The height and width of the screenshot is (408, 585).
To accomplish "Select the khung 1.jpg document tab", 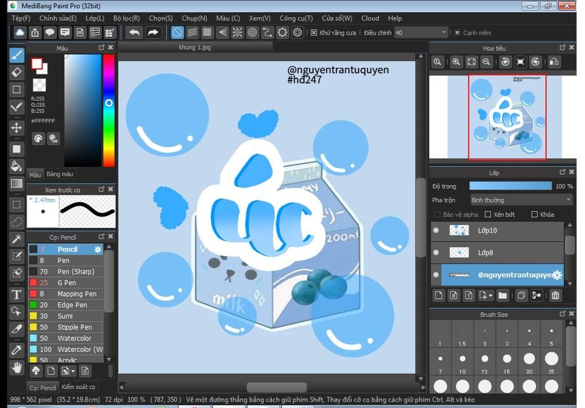I will pyautogui.click(x=195, y=47).
